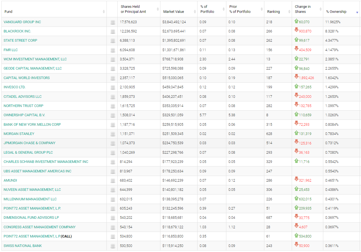Open grid icon for Vanguard Group Inc row

(113, 22)
